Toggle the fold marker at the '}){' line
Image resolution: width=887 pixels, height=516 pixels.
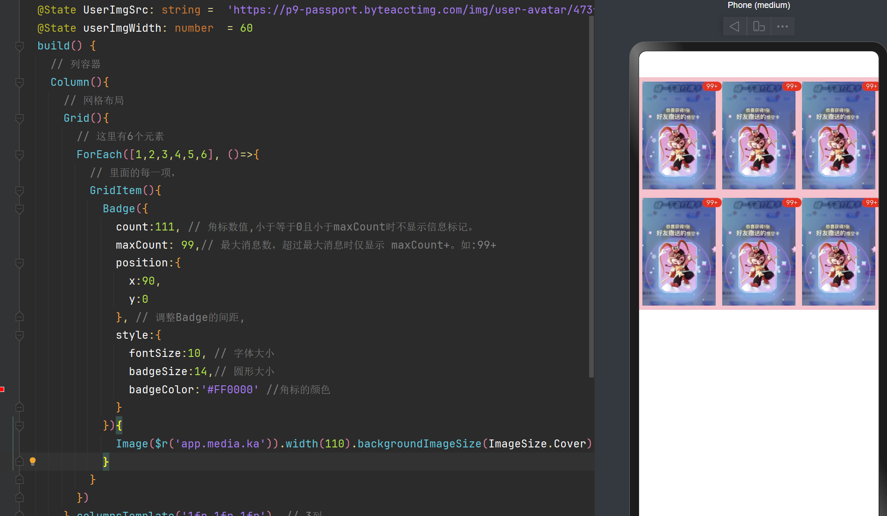pyautogui.click(x=20, y=425)
